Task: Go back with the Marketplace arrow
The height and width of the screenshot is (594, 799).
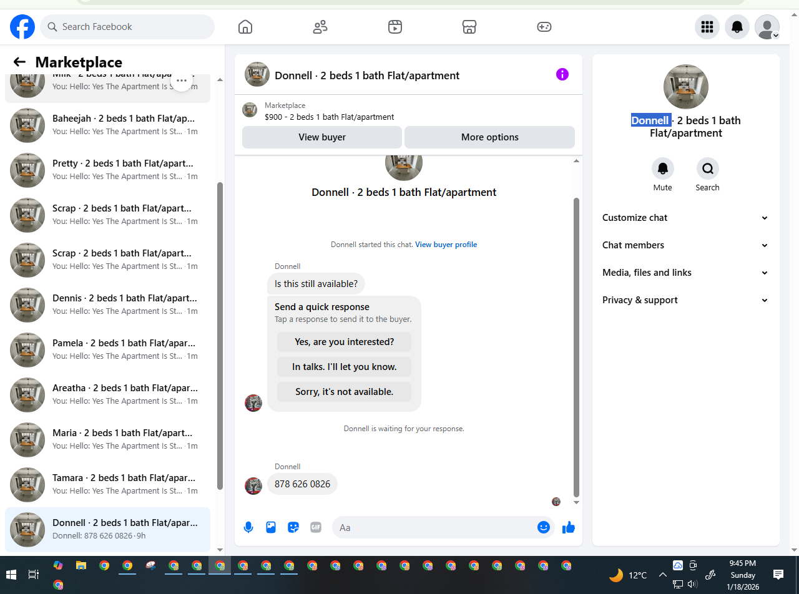Action: (19, 62)
